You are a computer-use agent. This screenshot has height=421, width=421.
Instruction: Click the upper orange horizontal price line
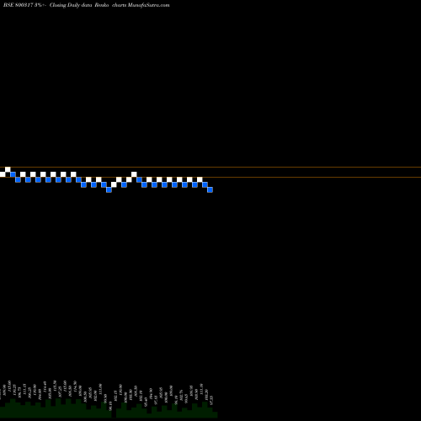(210, 168)
